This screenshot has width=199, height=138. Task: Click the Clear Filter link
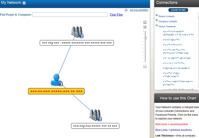pos(116,15)
